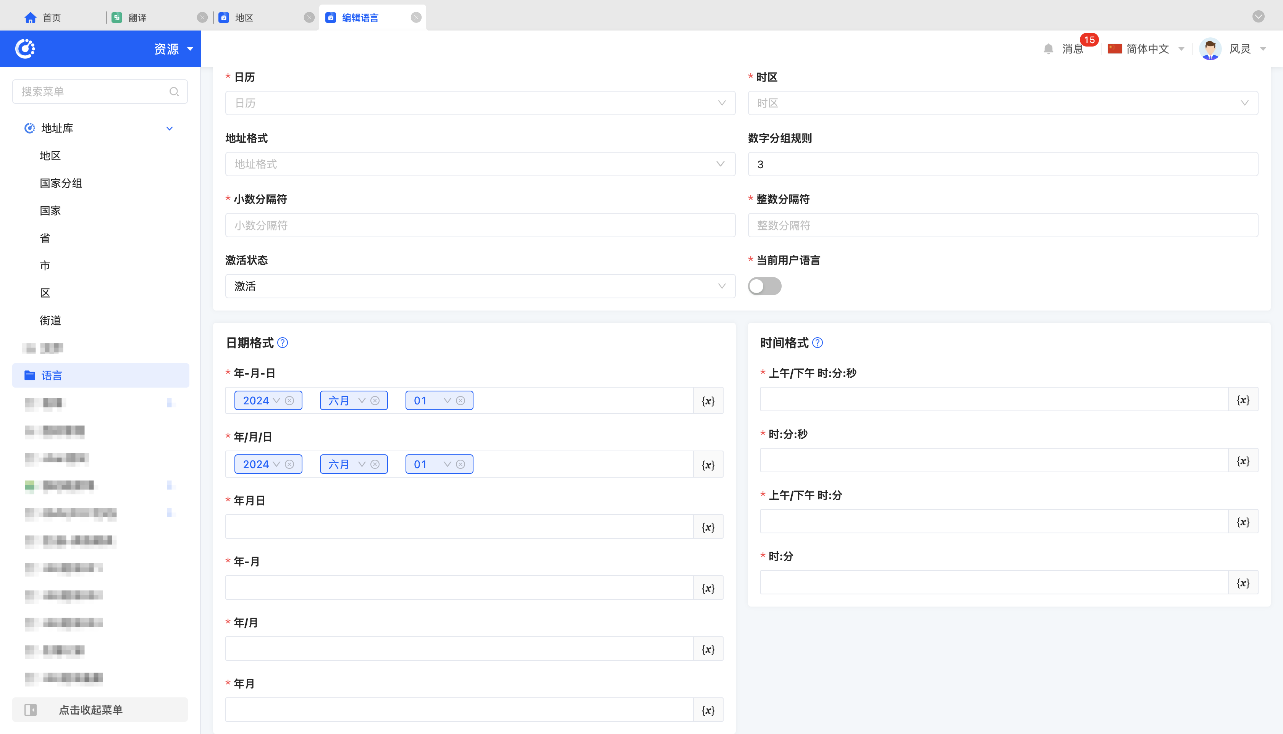
Task: Click the notification bell icon
Action: point(1048,49)
